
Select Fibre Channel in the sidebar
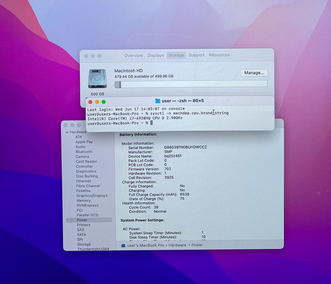pos(88,186)
